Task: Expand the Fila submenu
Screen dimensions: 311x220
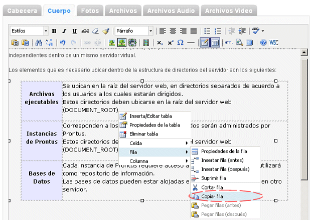Action: (x=154, y=152)
